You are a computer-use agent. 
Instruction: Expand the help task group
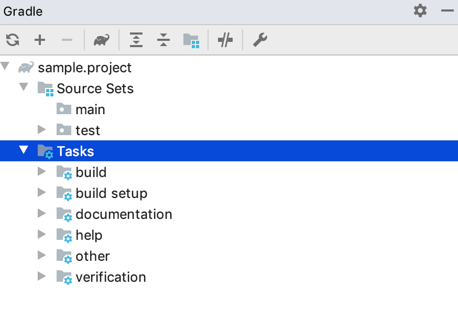coord(42,234)
